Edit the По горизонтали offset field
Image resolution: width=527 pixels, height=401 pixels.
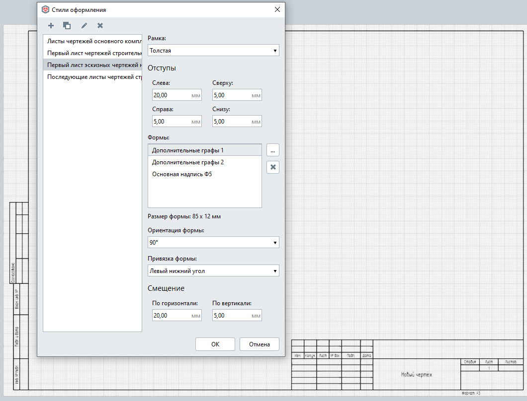click(x=177, y=316)
